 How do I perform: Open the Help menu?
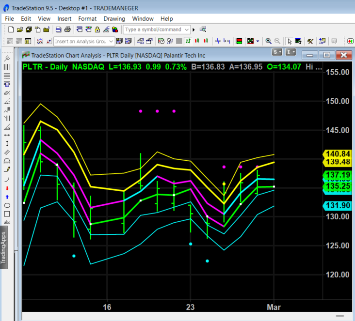(167, 18)
